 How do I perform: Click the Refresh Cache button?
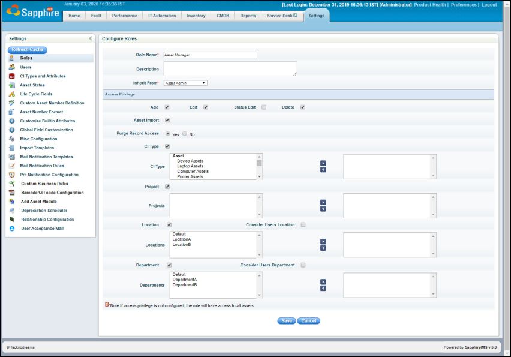pyautogui.click(x=28, y=50)
